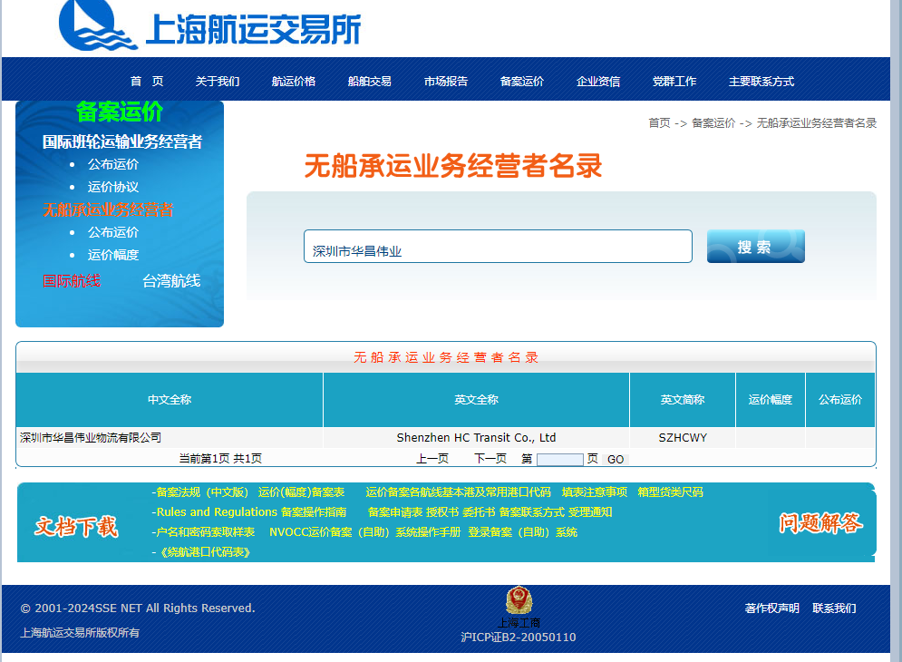Open 公布运价 under 无船承运业务经营者
Image resolution: width=902 pixels, height=662 pixels.
tap(112, 232)
